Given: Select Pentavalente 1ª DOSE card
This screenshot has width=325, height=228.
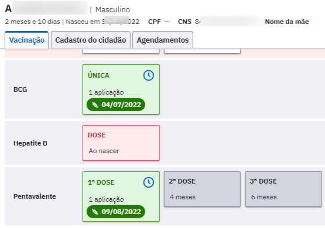Looking at the screenshot, I should tap(121, 196).
